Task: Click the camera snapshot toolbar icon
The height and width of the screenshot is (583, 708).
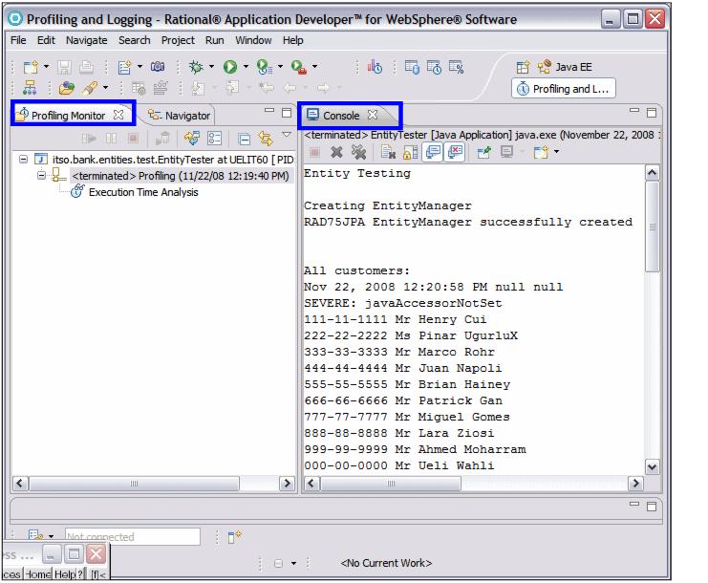Action: coord(157,67)
